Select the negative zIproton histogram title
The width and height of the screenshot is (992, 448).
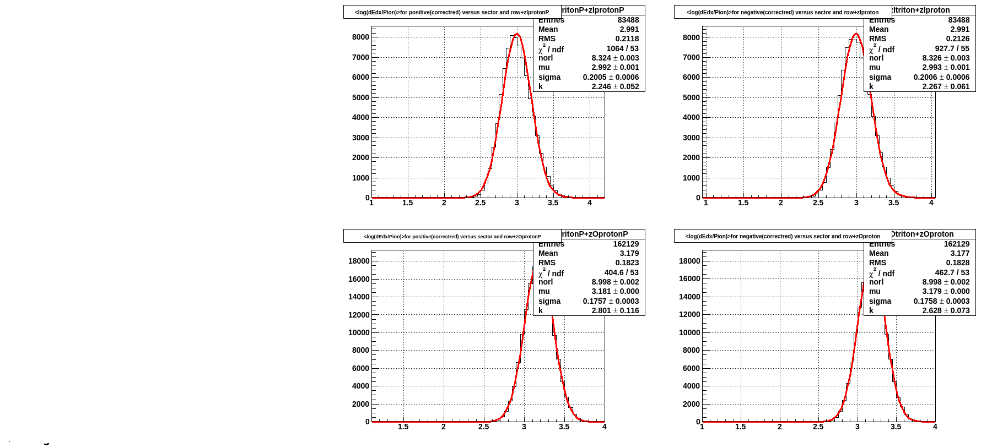pyautogui.click(x=783, y=12)
